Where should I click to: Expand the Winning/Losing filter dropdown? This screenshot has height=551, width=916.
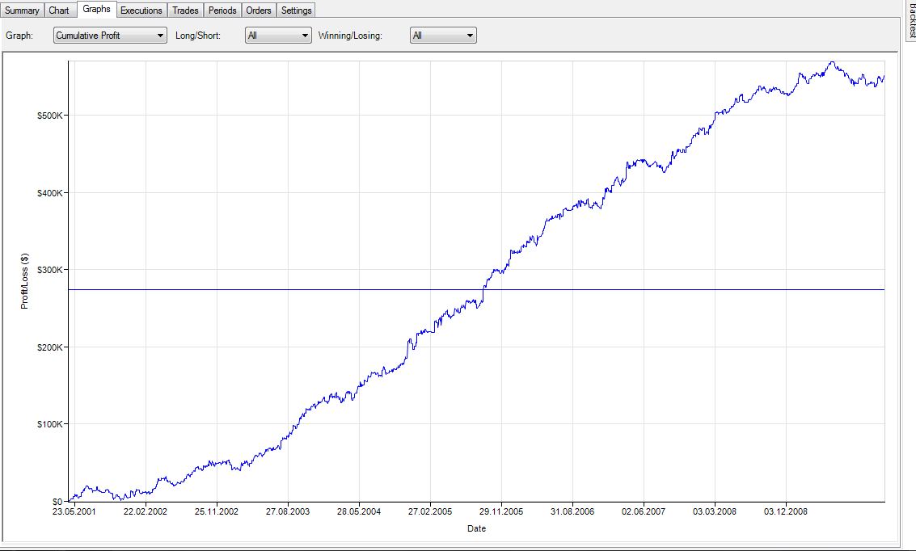click(x=443, y=36)
